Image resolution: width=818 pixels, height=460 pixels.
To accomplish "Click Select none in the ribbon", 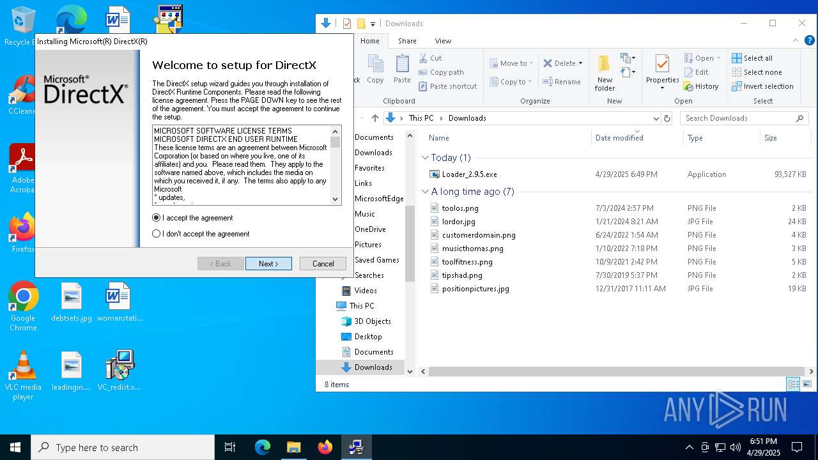I will (757, 72).
